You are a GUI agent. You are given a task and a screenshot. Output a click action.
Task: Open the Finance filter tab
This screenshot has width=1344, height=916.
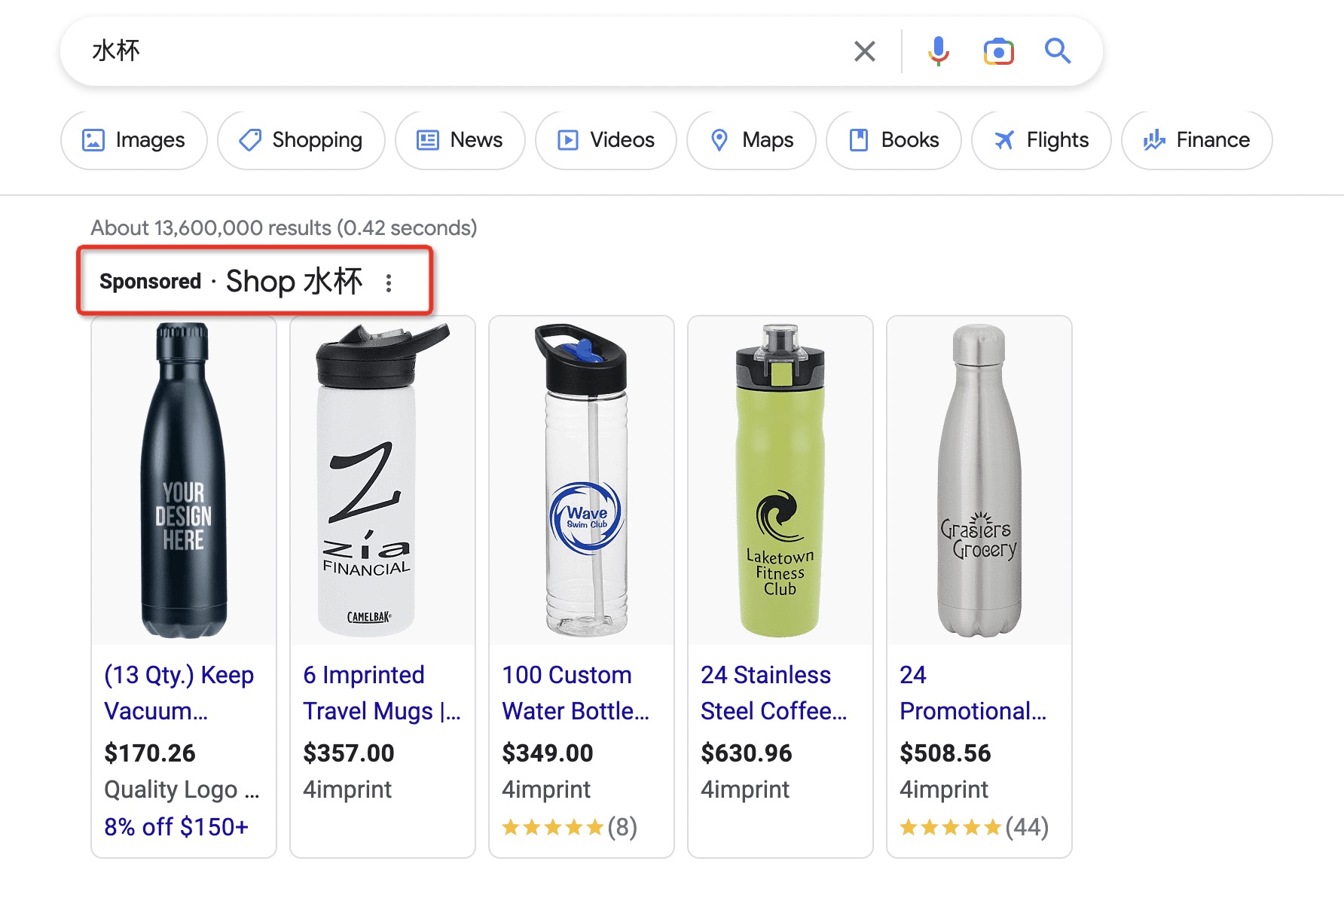[1196, 140]
